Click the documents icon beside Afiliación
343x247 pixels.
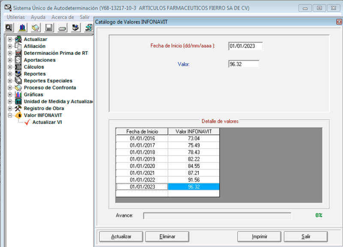tap(18, 46)
